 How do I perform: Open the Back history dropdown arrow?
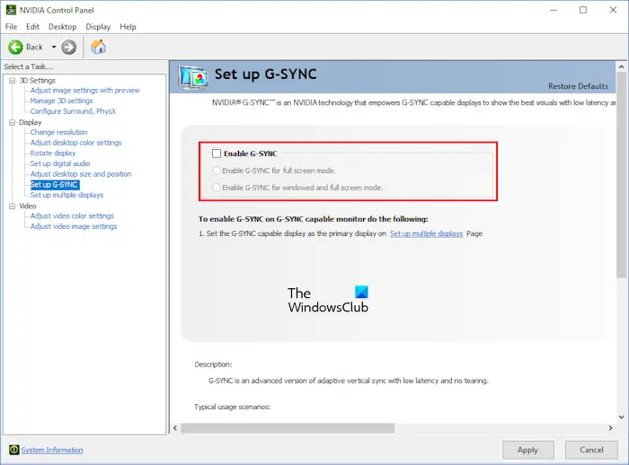[x=54, y=47]
